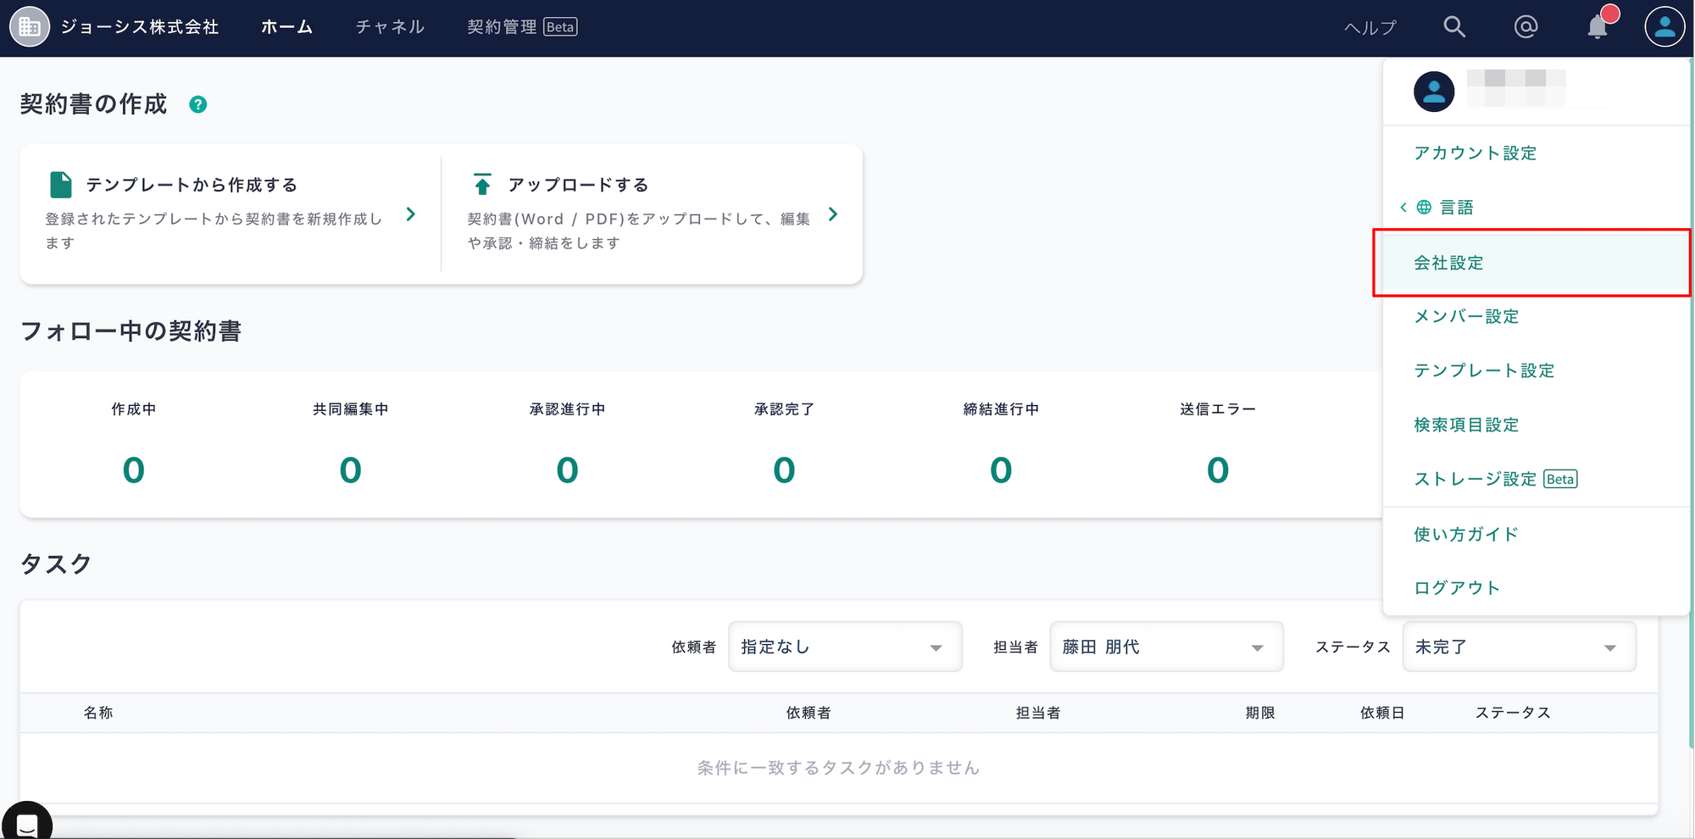Choose メンバー設定 from the menu
This screenshot has width=1695, height=839.
[x=1466, y=317]
